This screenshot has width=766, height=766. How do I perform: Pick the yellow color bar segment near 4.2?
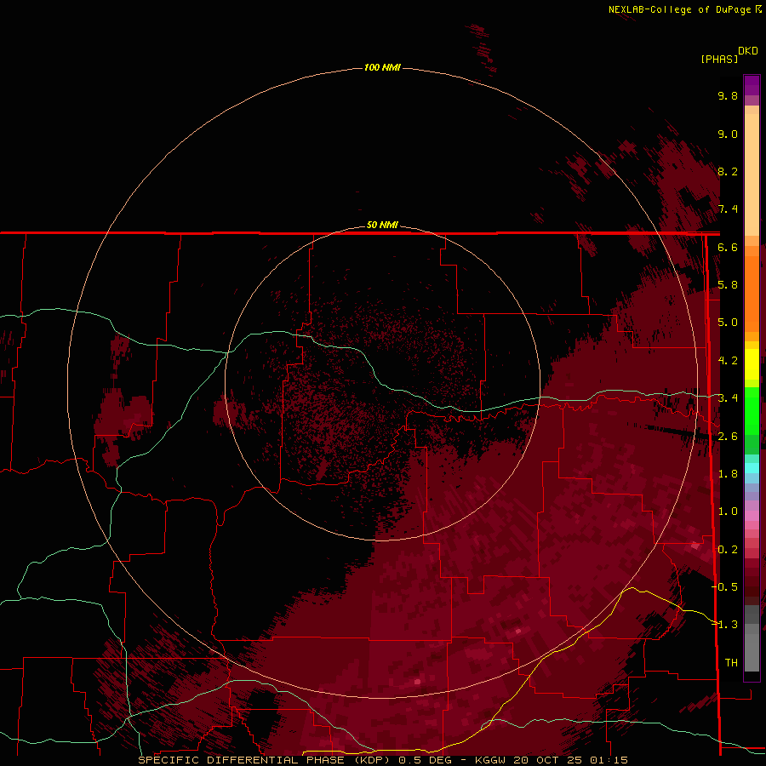[x=752, y=364]
